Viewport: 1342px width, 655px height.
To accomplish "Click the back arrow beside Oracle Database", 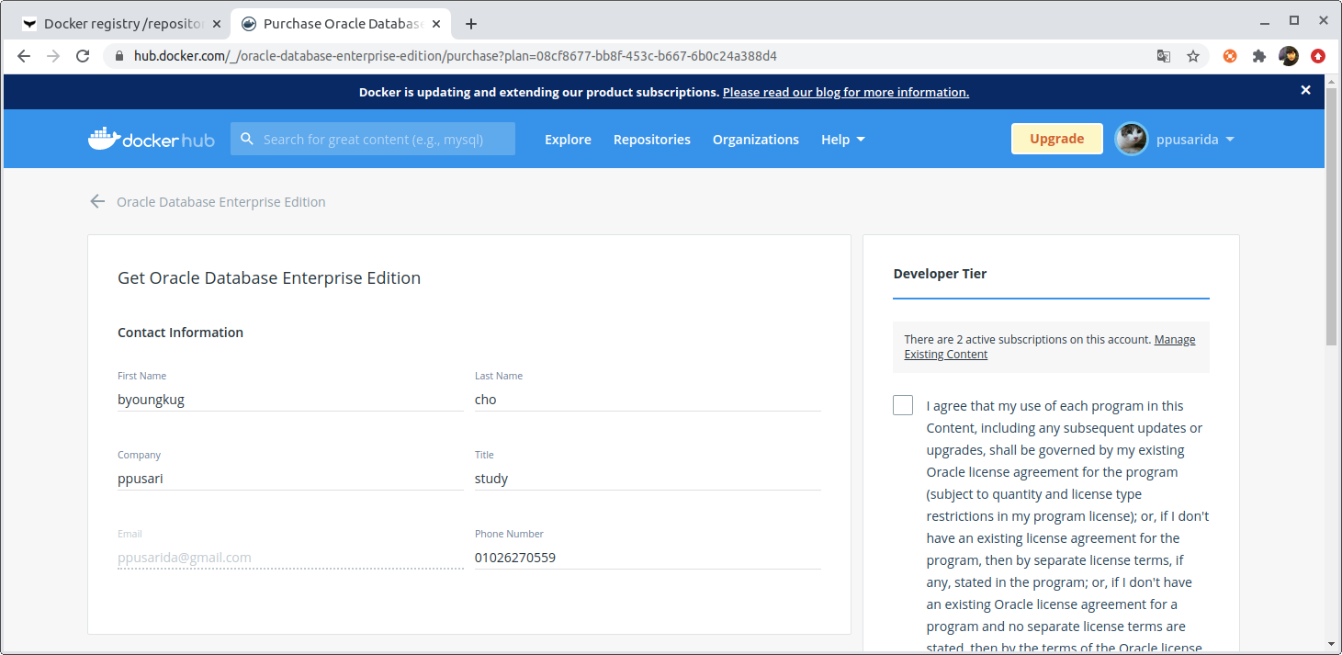I will point(97,201).
